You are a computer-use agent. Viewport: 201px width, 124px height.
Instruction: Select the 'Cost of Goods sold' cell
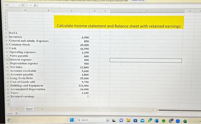coord(23,82)
